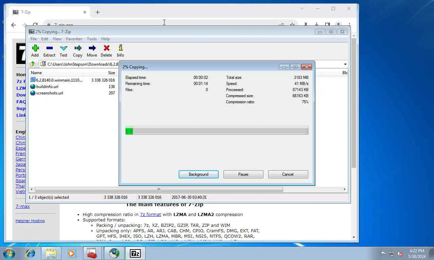Click the horizontal scrollbar right arrow
This screenshot has width=434, height=260.
click(345, 189)
